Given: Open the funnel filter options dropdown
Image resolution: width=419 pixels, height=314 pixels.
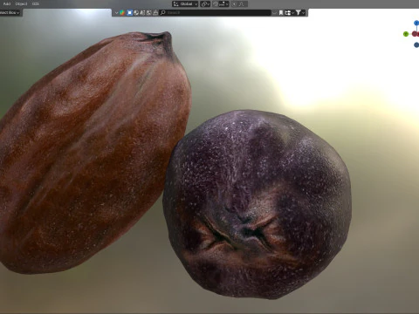Looking at the screenshot, I should click(x=300, y=13).
